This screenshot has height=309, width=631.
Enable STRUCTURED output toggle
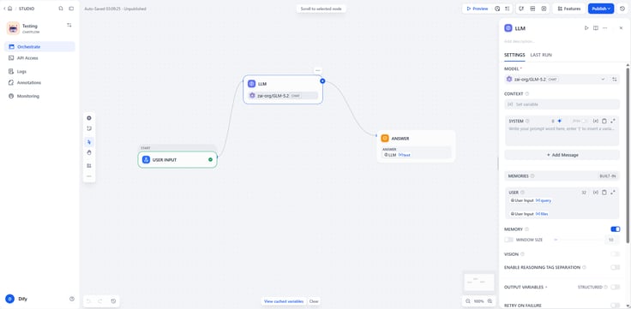pyautogui.click(x=616, y=287)
